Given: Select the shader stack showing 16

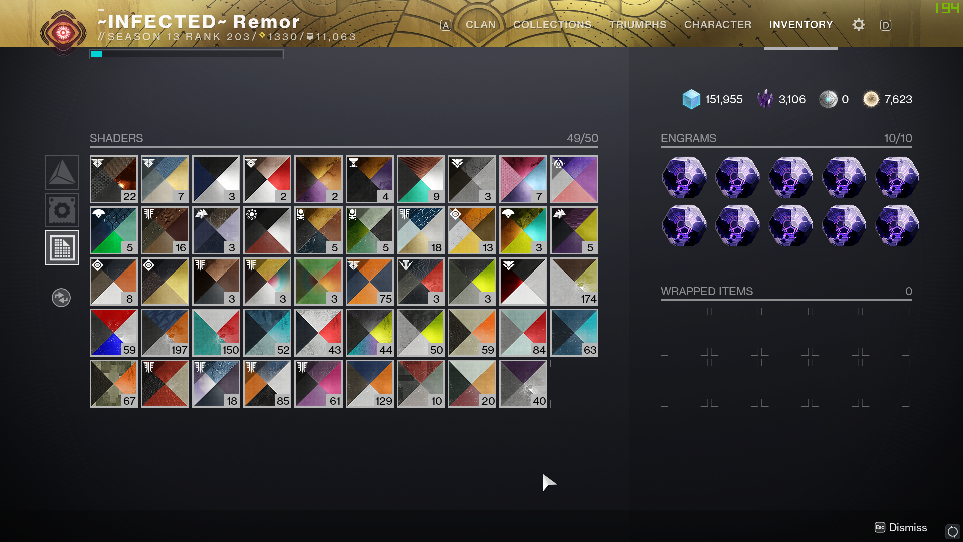Looking at the screenshot, I should pyautogui.click(x=165, y=230).
